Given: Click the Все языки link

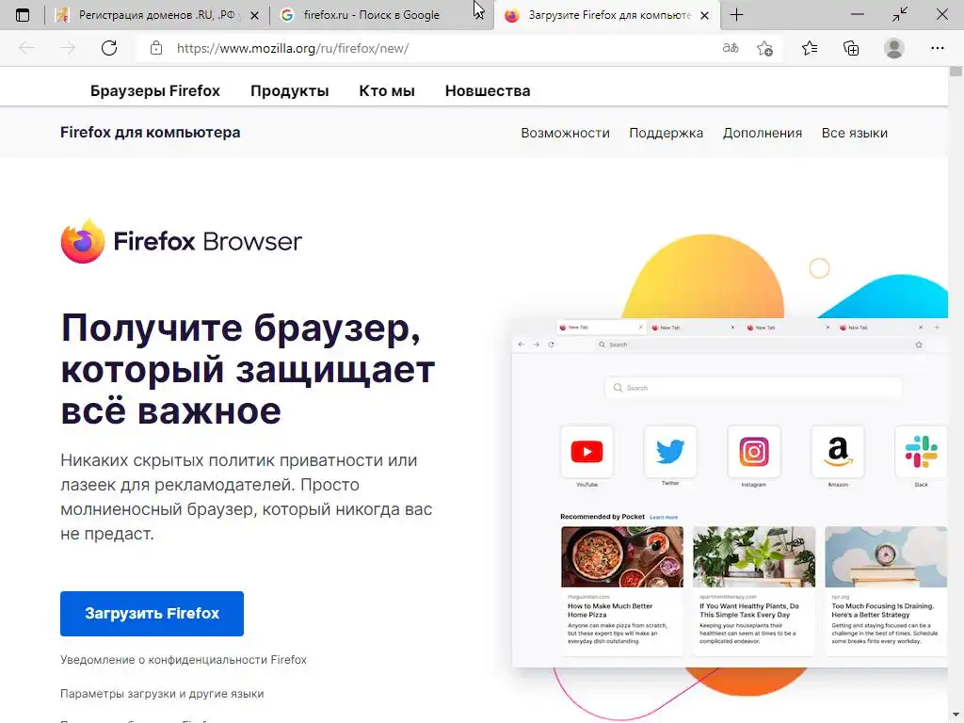Looking at the screenshot, I should coord(855,133).
